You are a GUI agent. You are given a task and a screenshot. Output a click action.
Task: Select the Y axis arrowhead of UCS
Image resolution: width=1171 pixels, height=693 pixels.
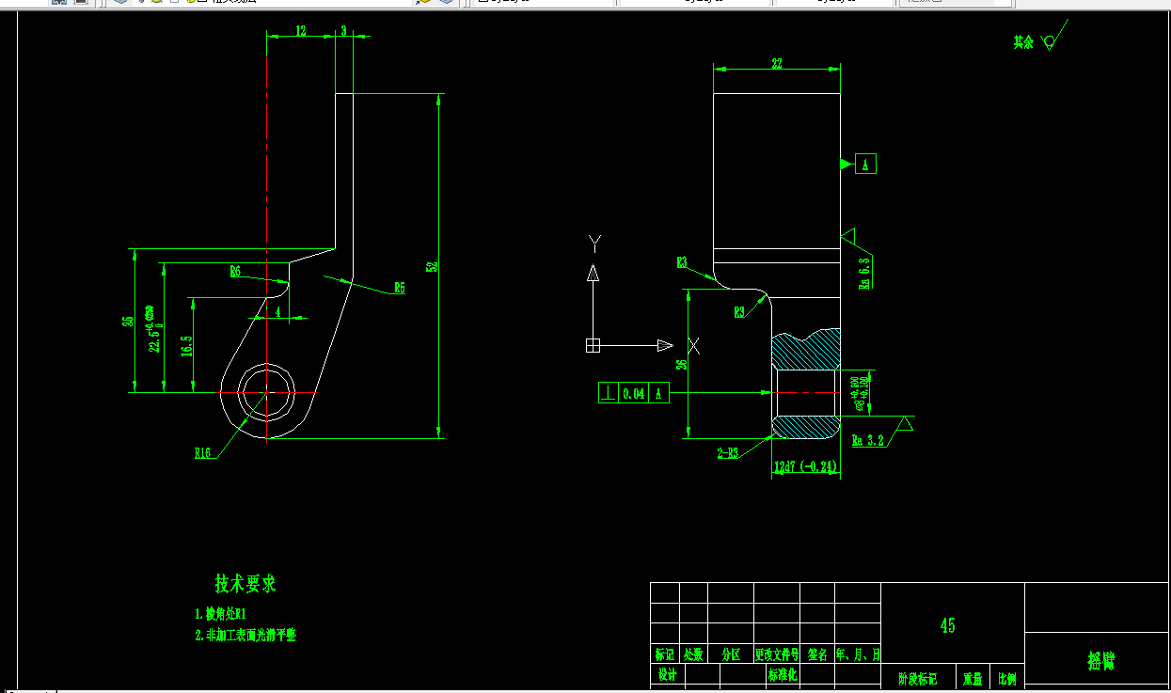click(593, 274)
